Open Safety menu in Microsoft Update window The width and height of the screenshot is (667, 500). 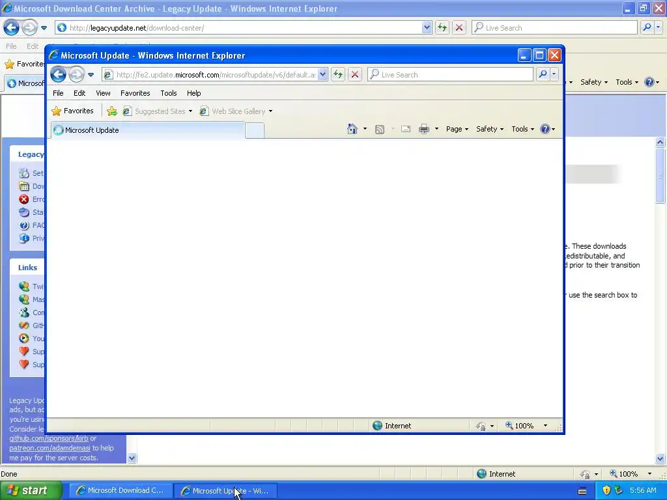coord(490,129)
